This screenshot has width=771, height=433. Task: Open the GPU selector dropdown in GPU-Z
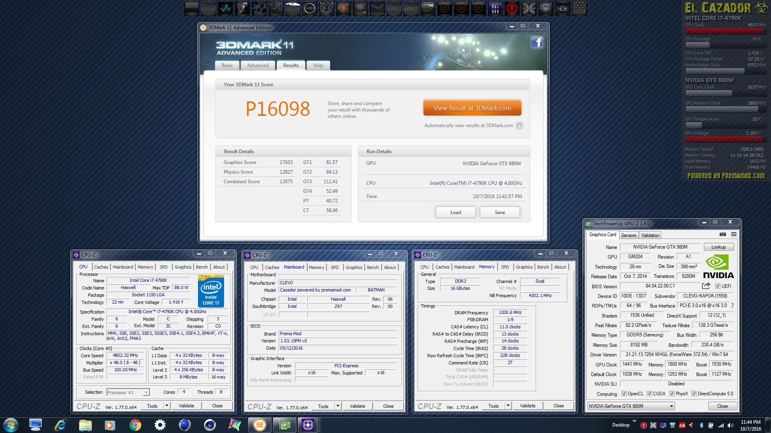631,406
